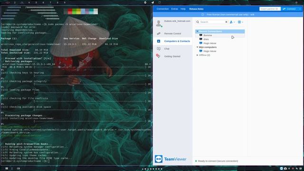Click the dries computer monitor icon
The height and width of the screenshot is (171, 304).
tap(200, 39)
